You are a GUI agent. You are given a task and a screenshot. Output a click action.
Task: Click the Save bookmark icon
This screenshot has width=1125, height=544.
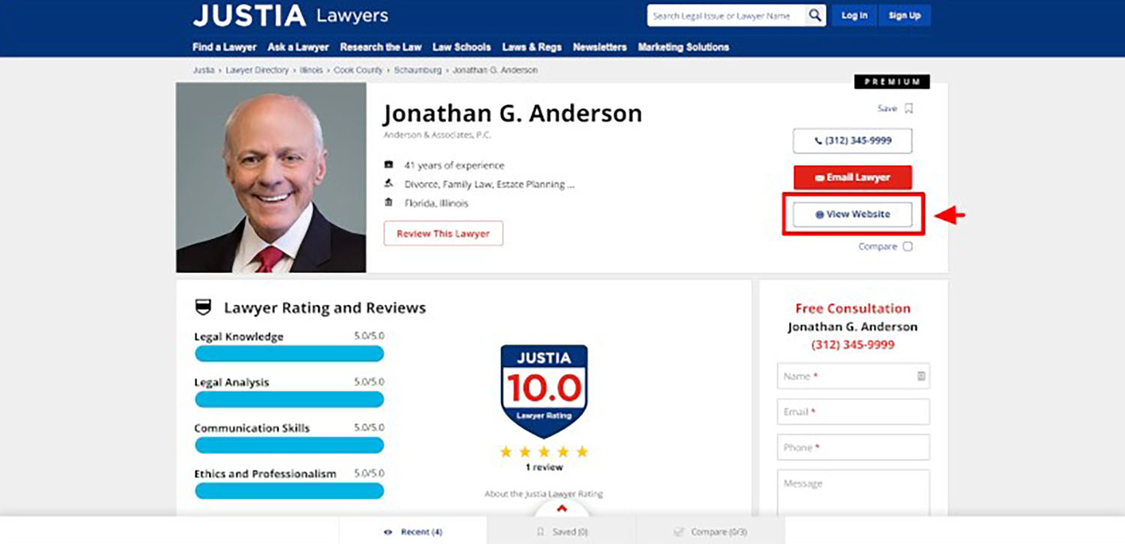(908, 108)
